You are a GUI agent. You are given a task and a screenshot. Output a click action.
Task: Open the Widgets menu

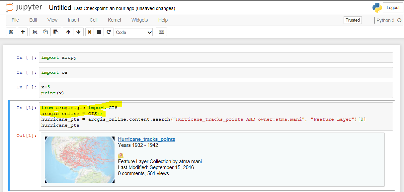[x=139, y=20]
